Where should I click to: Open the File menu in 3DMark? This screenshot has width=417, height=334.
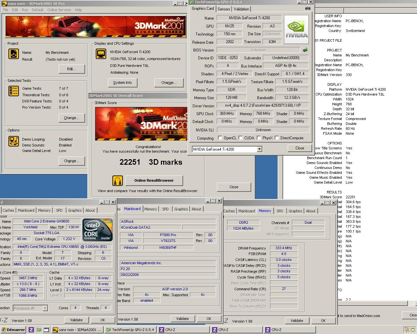point(6,10)
